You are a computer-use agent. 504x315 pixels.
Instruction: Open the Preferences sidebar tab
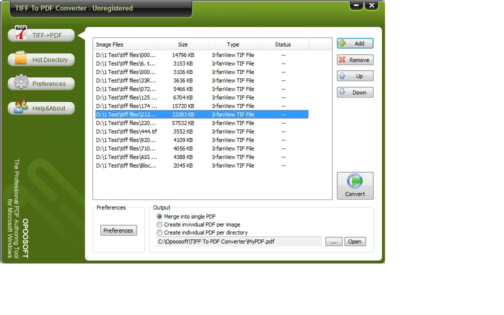pos(41,83)
